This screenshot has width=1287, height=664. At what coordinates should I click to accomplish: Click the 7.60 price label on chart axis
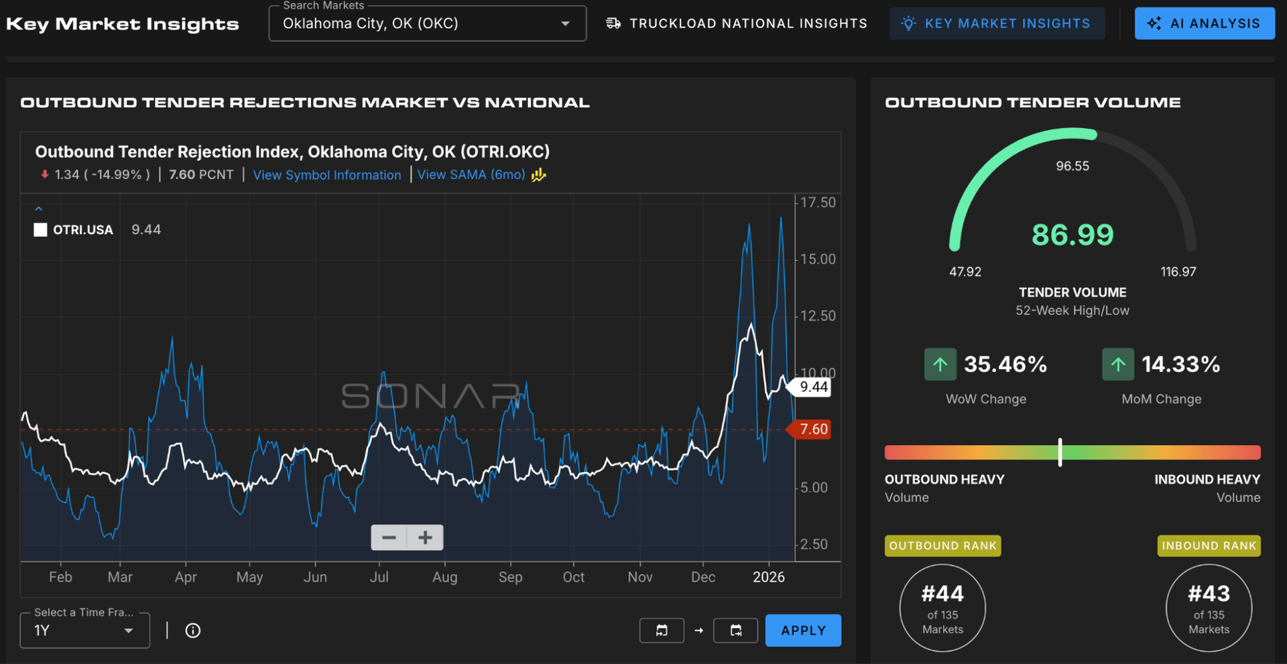pos(813,429)
